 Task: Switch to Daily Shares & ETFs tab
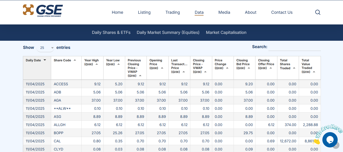tap(111, 32)
